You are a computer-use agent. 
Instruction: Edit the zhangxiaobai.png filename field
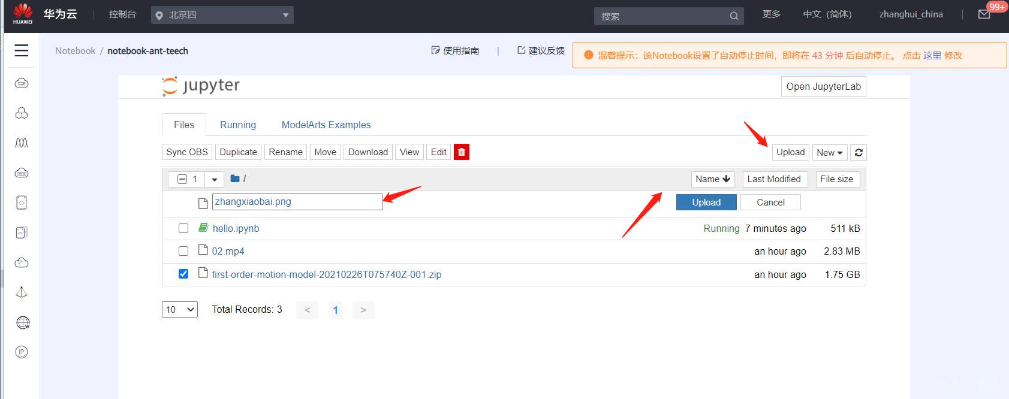pyautogui.click(x=297, y=202)
